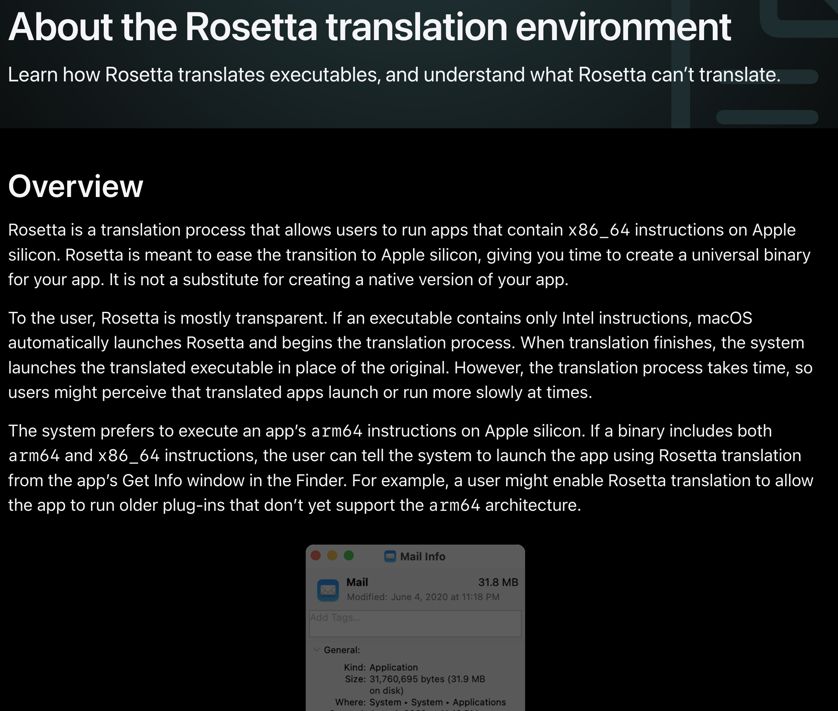Collapse the General section chevron

point(316,650)
